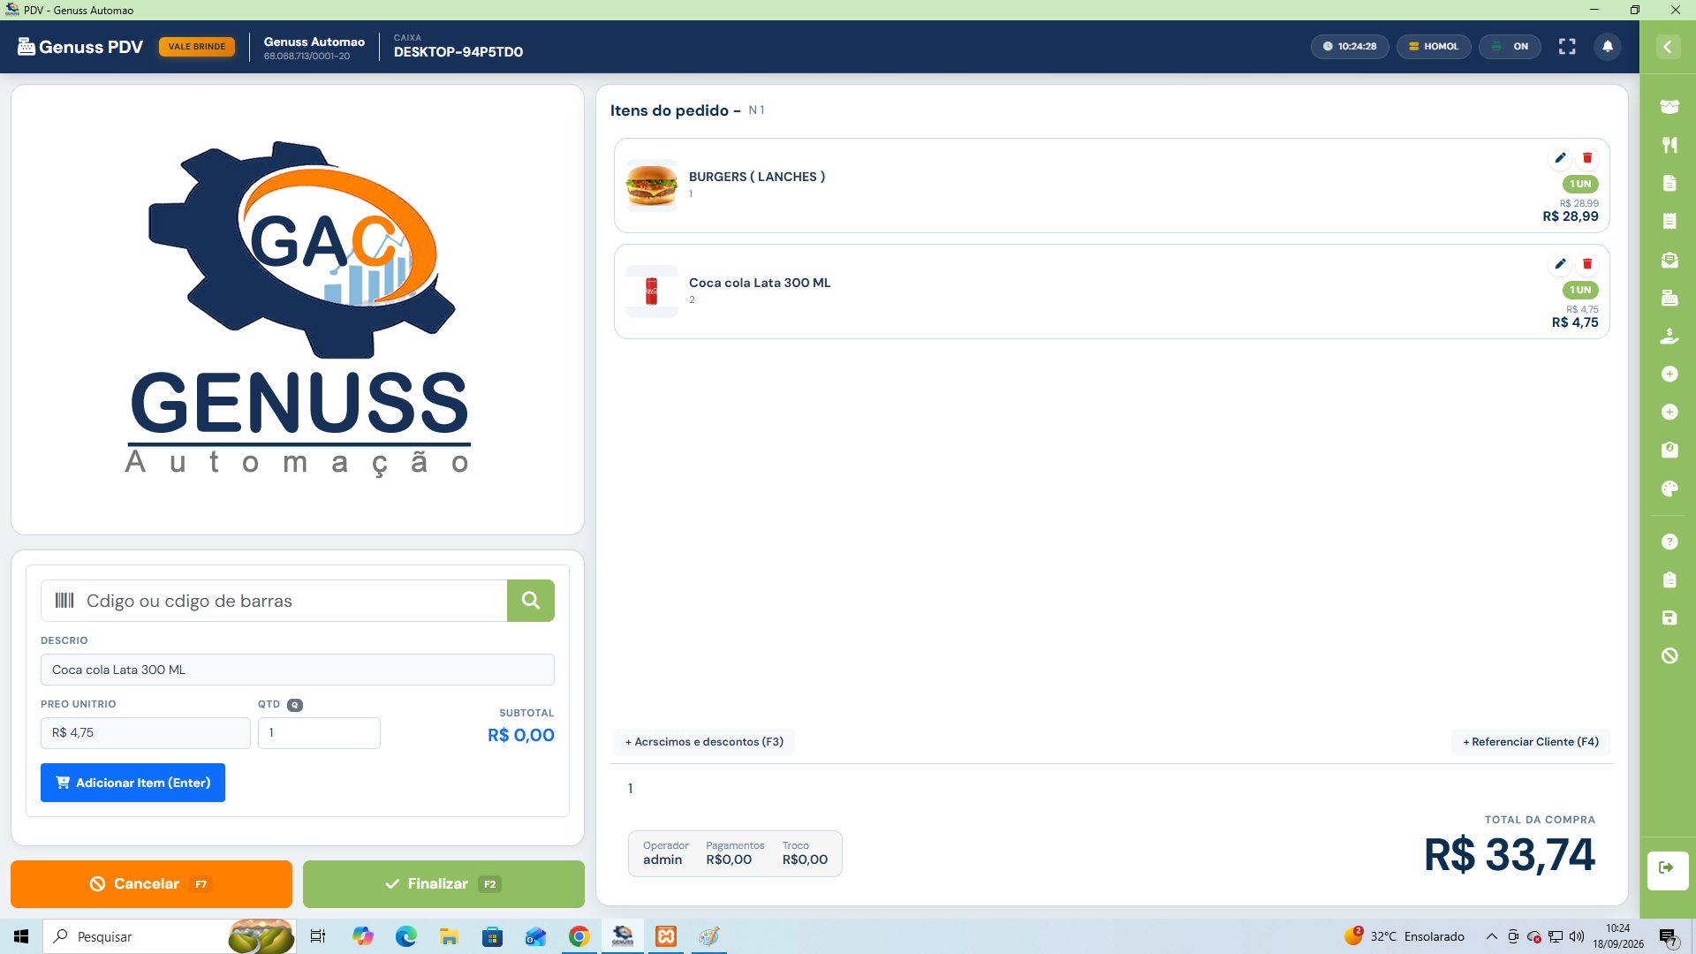
Task: Edit the Coca cola Lata item row
Action: coord(1560,264)
